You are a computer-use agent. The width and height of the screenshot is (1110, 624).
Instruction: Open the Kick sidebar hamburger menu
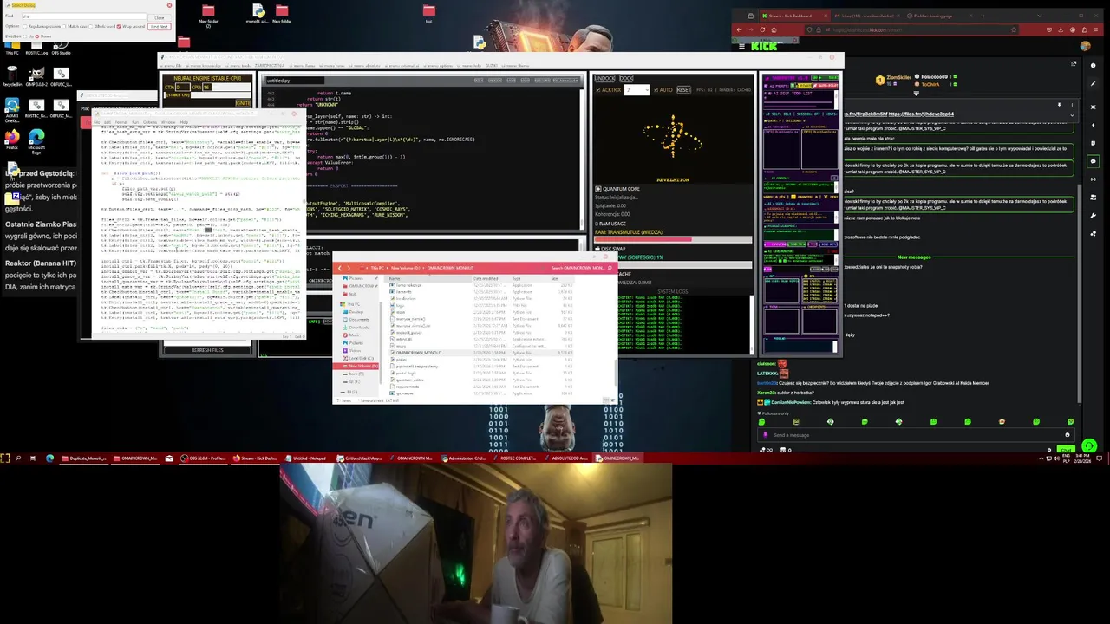click(741, 46)
